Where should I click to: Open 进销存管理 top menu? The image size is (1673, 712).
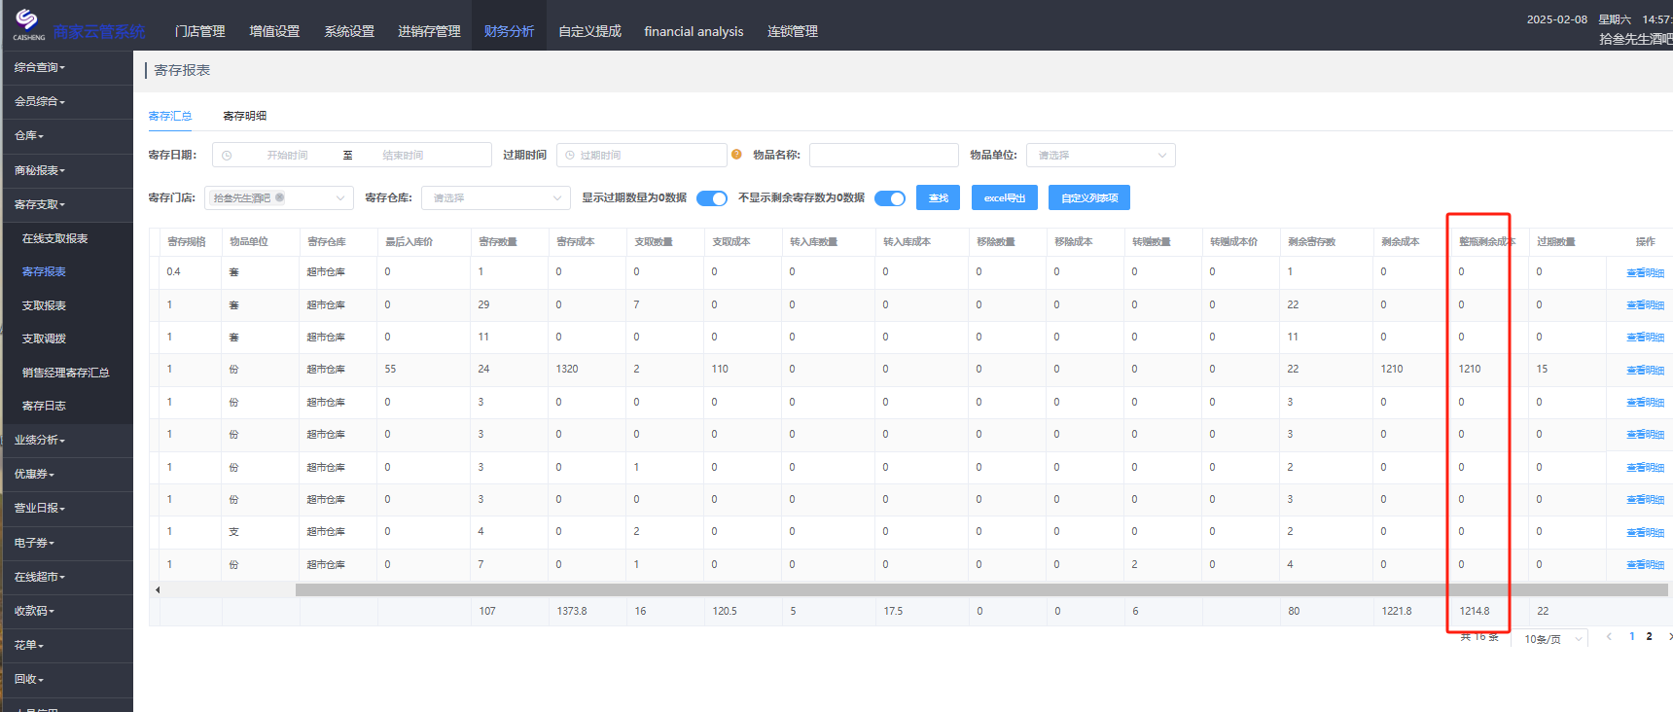coord(429,31)
